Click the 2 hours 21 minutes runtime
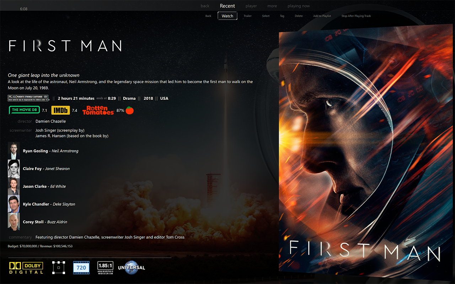The width and height of the screenshot is (455, 284). [x=76, y=98]
